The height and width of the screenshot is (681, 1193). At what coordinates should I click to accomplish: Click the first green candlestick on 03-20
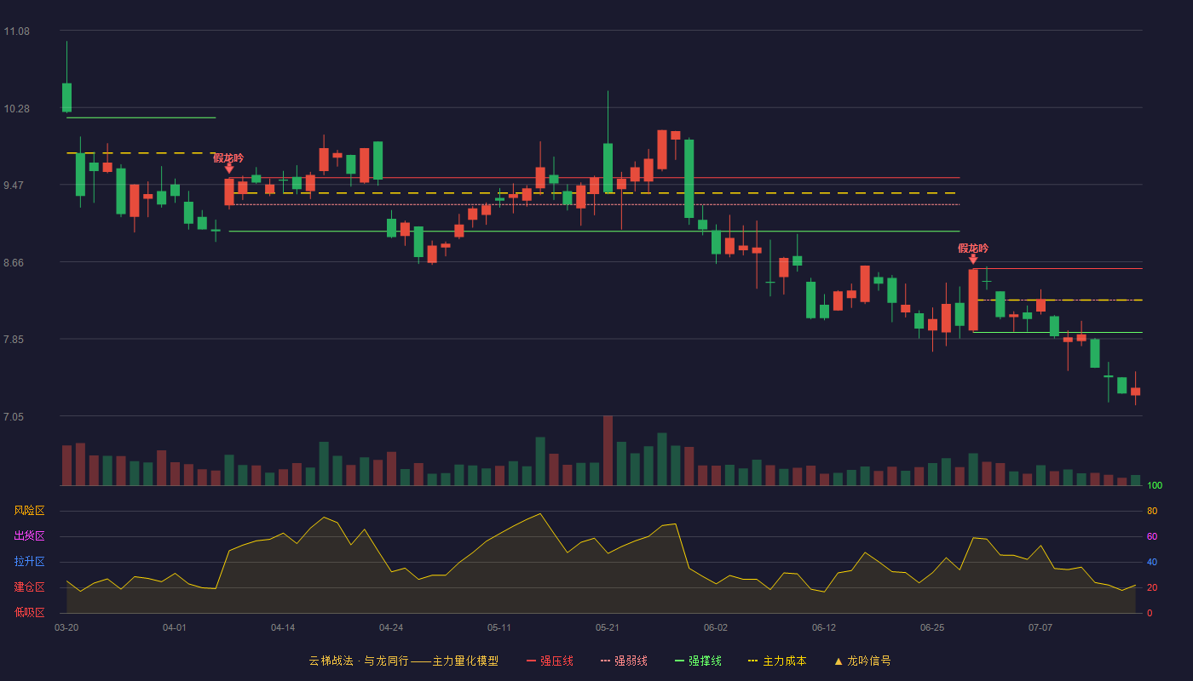point(66,97)
